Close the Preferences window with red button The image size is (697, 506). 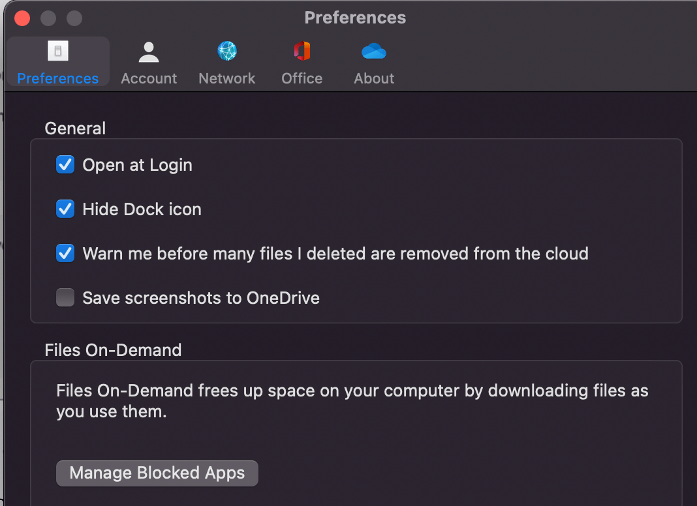[x=22, y=18]
